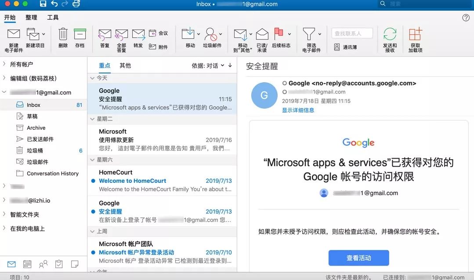Viewport: 474px width, 280px height.
Task: Open the Filter Email dropdown arrow
Action: 319,34
